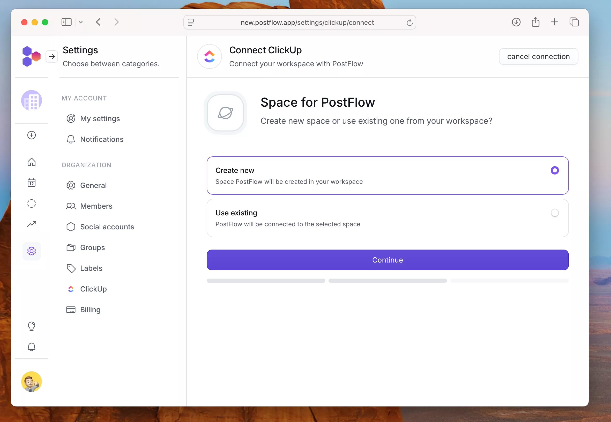Viewport: 611px width, 422px height.
Task: Click the URL address bar
Action: 300,22
